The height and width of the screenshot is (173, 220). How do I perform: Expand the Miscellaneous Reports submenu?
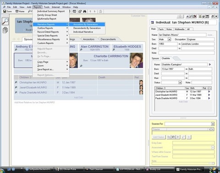pyautogui.click(x=51, y=39)
